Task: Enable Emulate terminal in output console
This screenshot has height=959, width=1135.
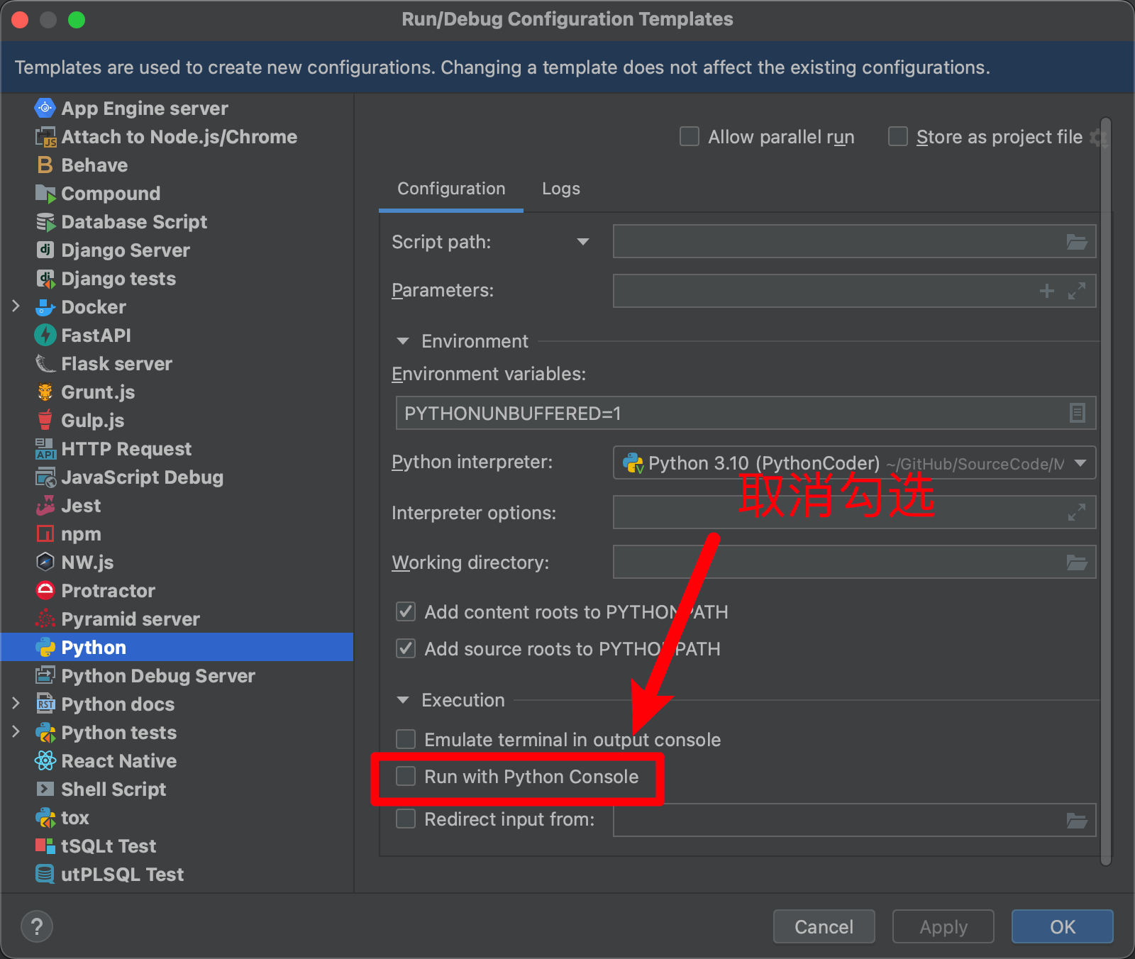Action: point(406,739)
